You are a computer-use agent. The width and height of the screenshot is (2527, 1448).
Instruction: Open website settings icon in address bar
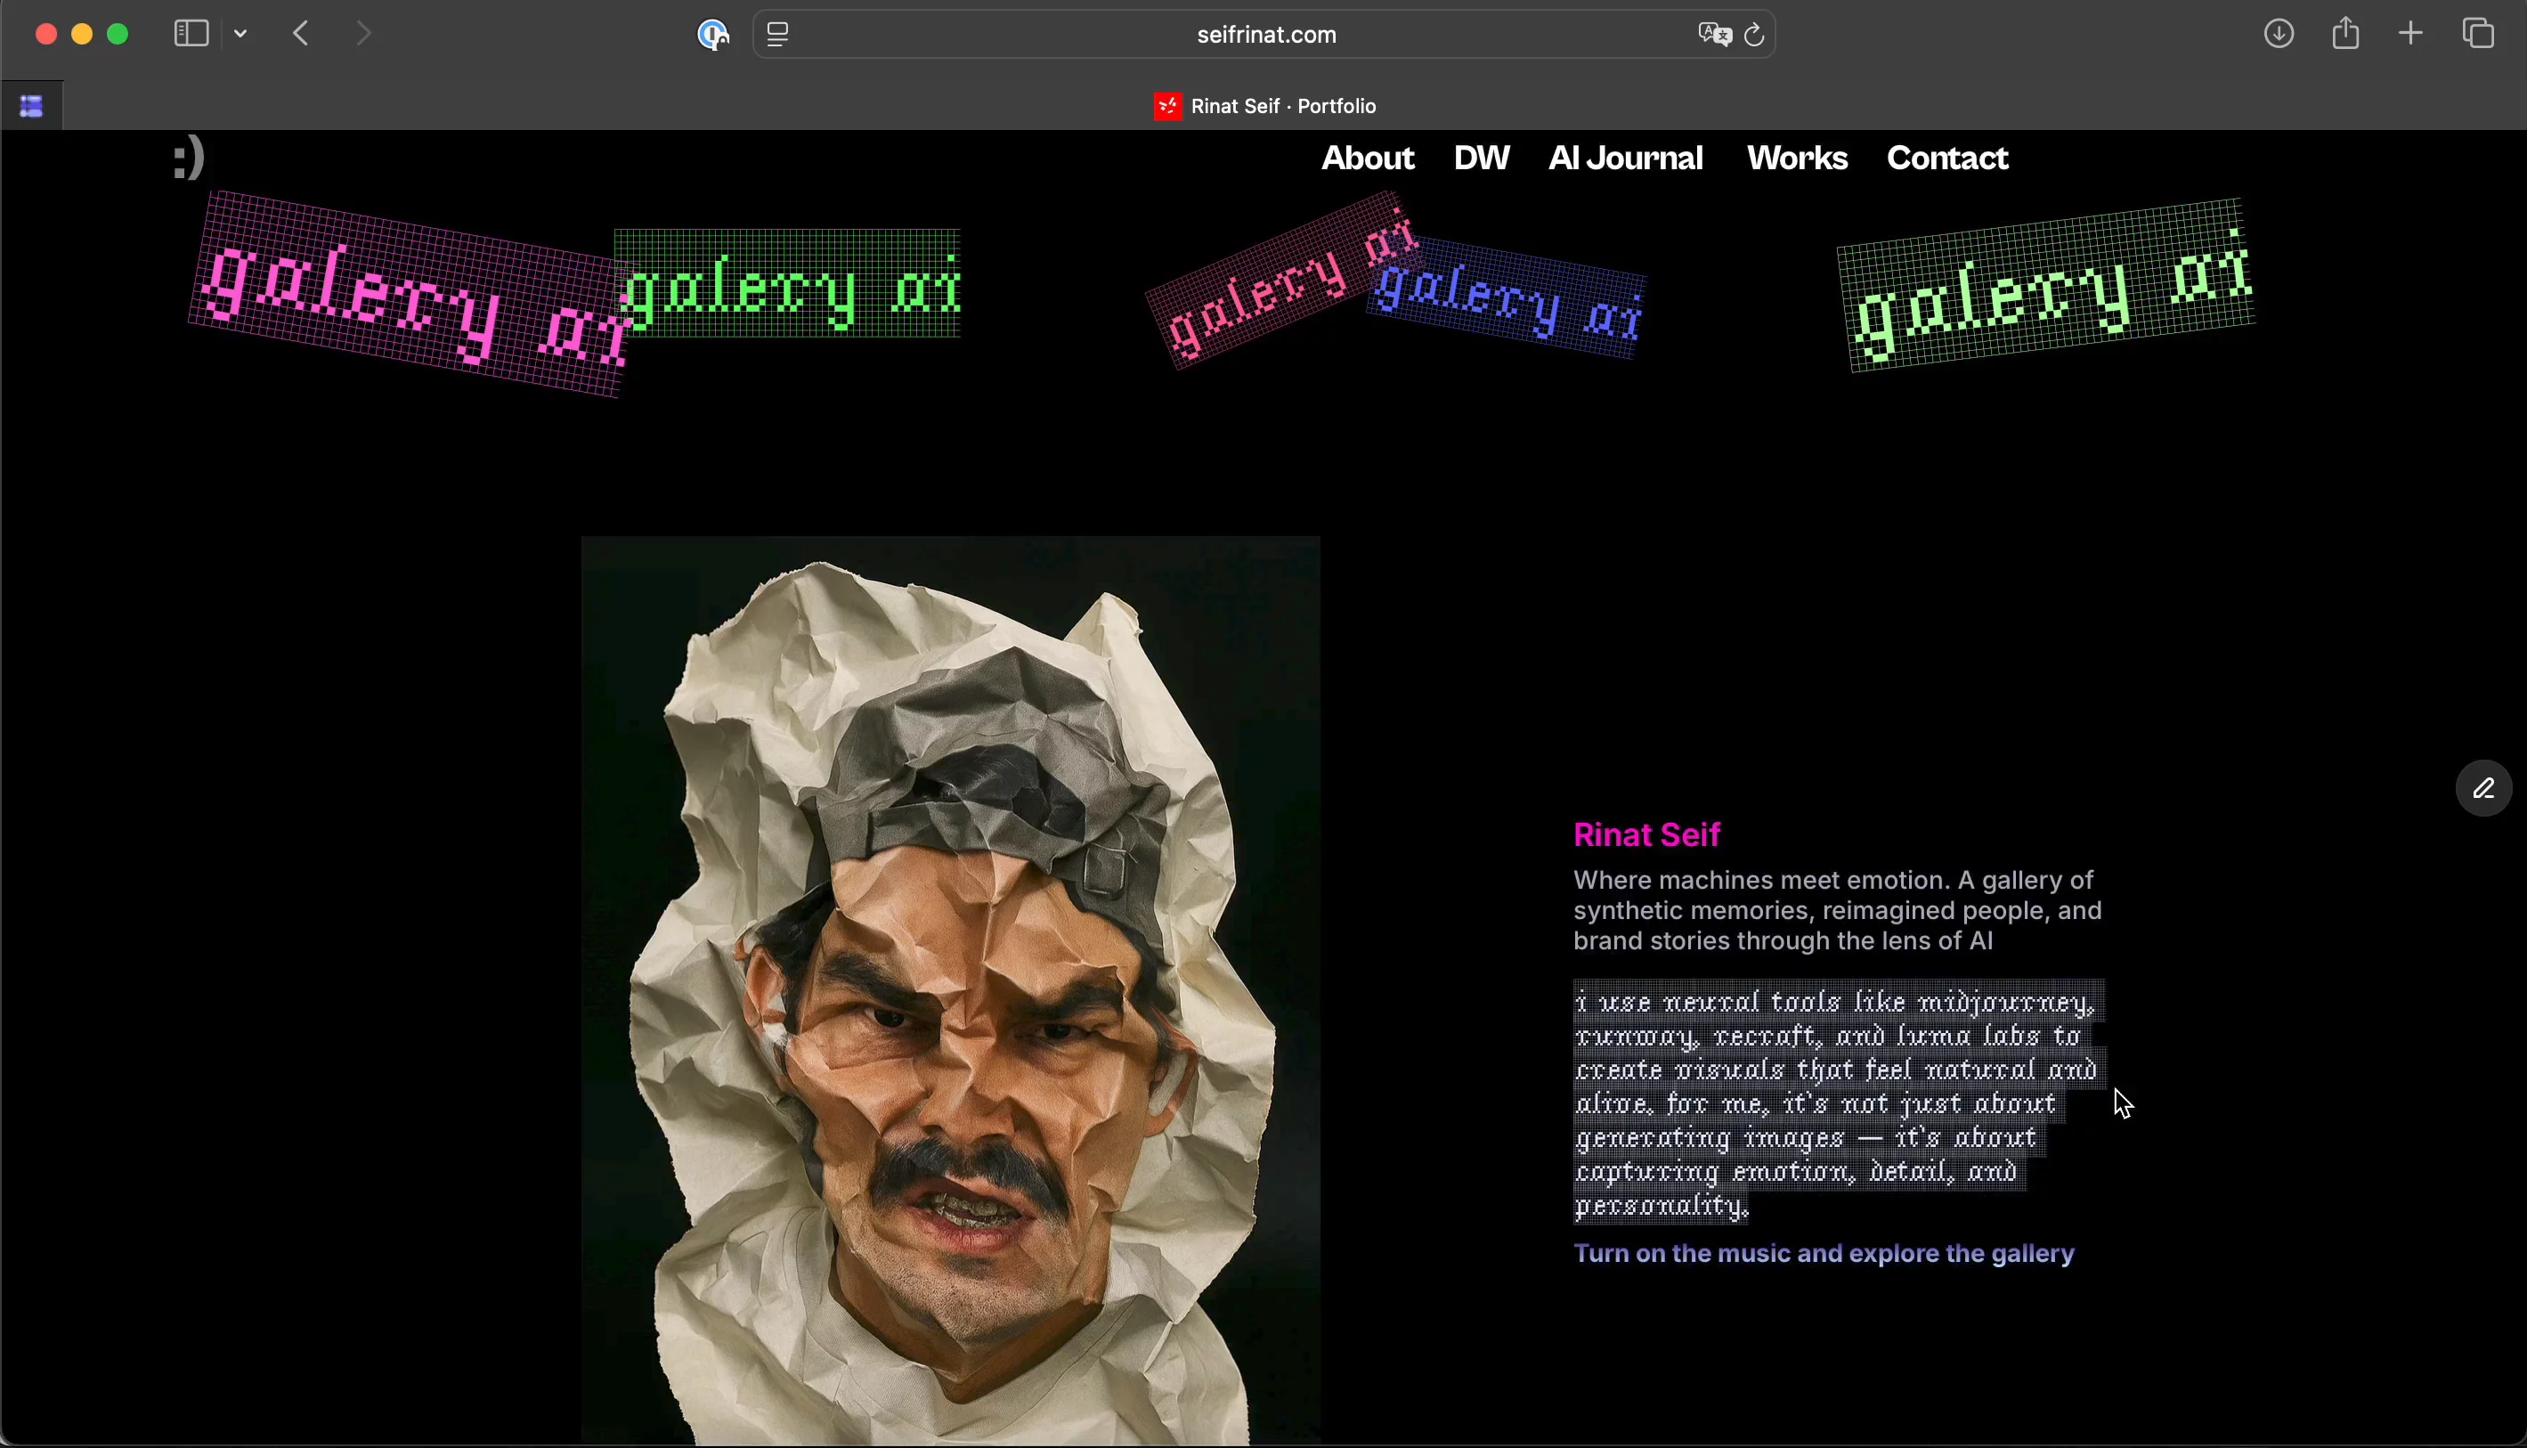pos(778,36)
